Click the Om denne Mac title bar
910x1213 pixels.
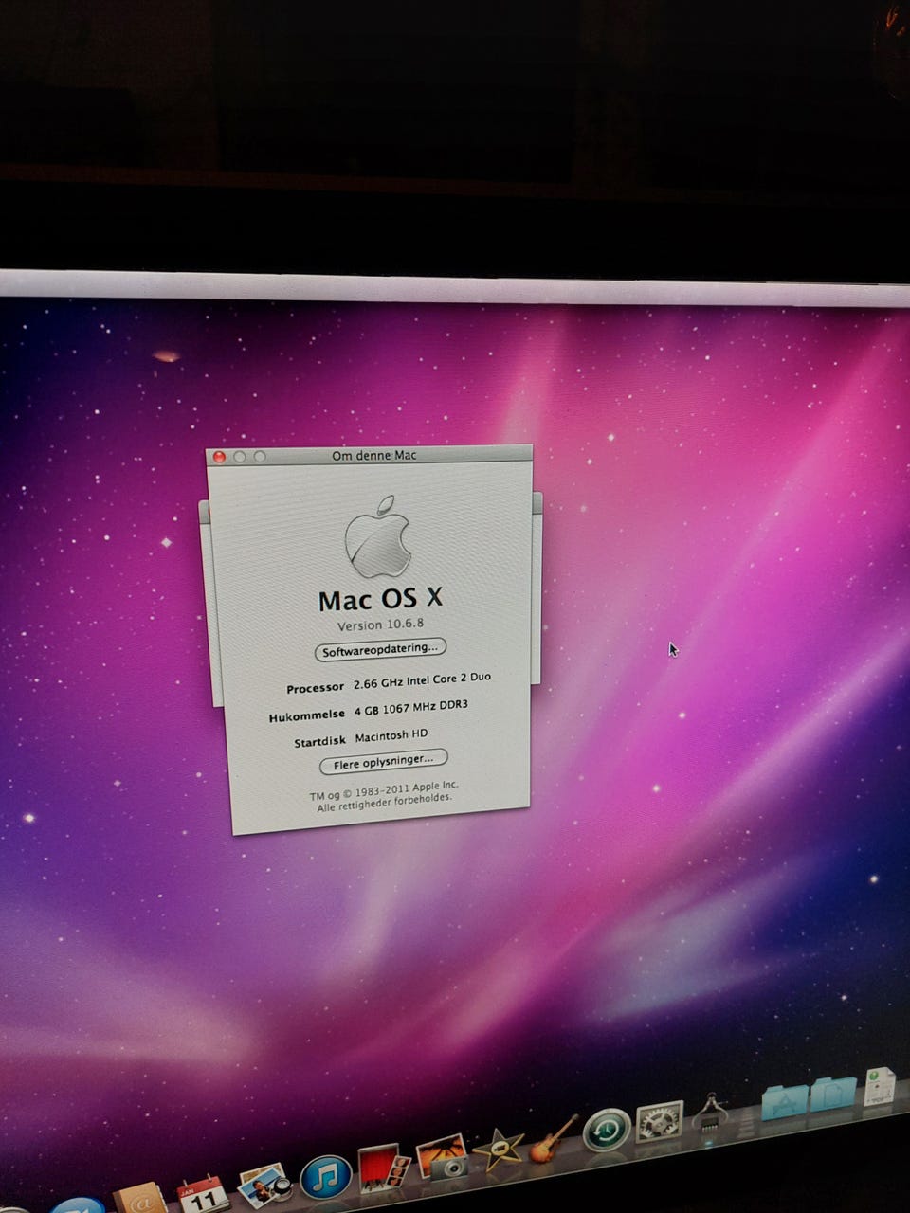(x=369, y=455)
